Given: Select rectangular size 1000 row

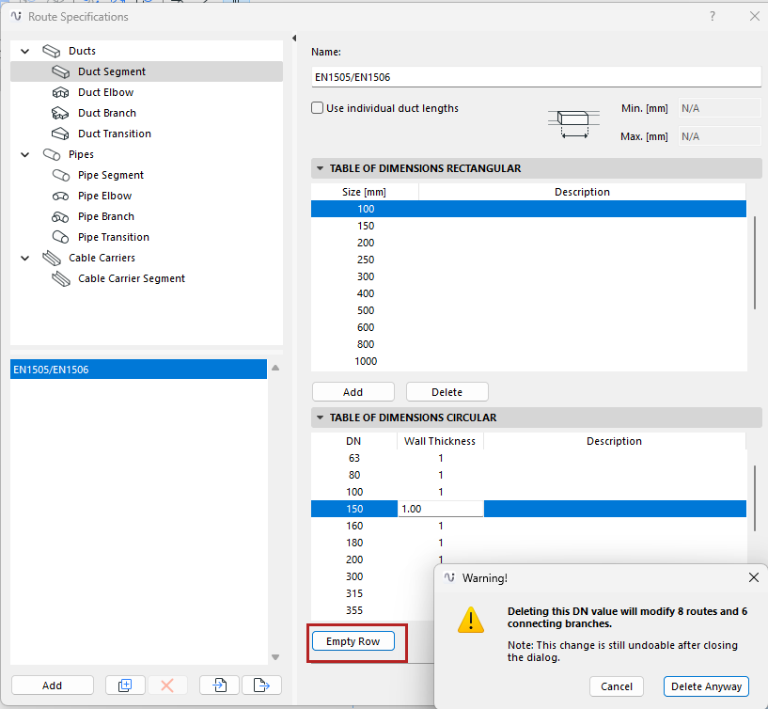Looking at the screenshot, I should click(528, 361).
